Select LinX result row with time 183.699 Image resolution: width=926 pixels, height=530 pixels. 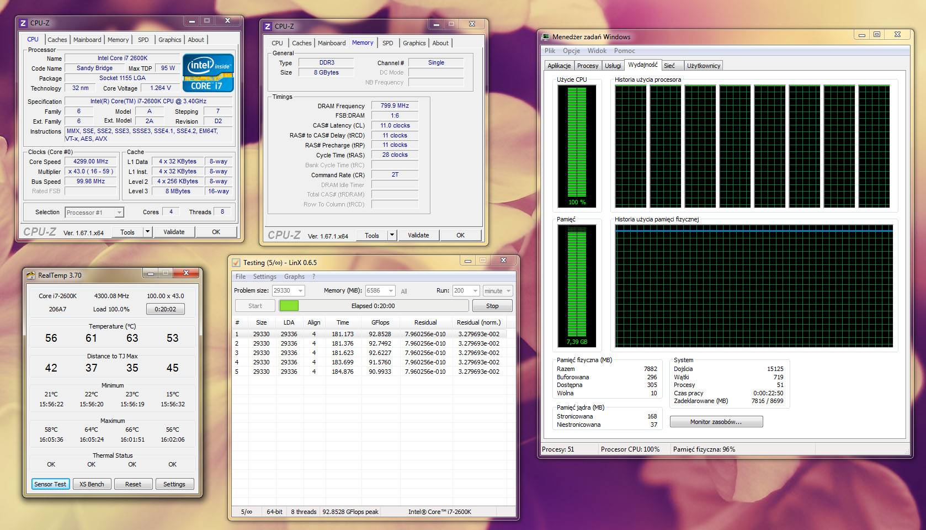click(369, 363)
